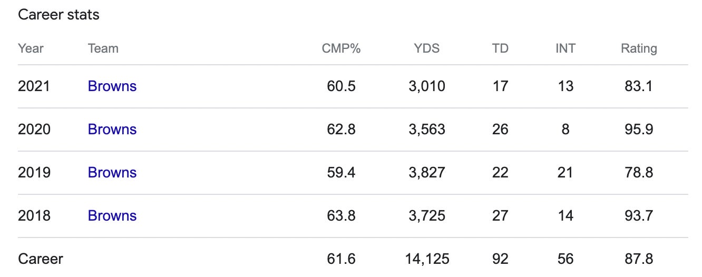
Task: Click the career rating value 87.8
Action: [x=638, y=259]
